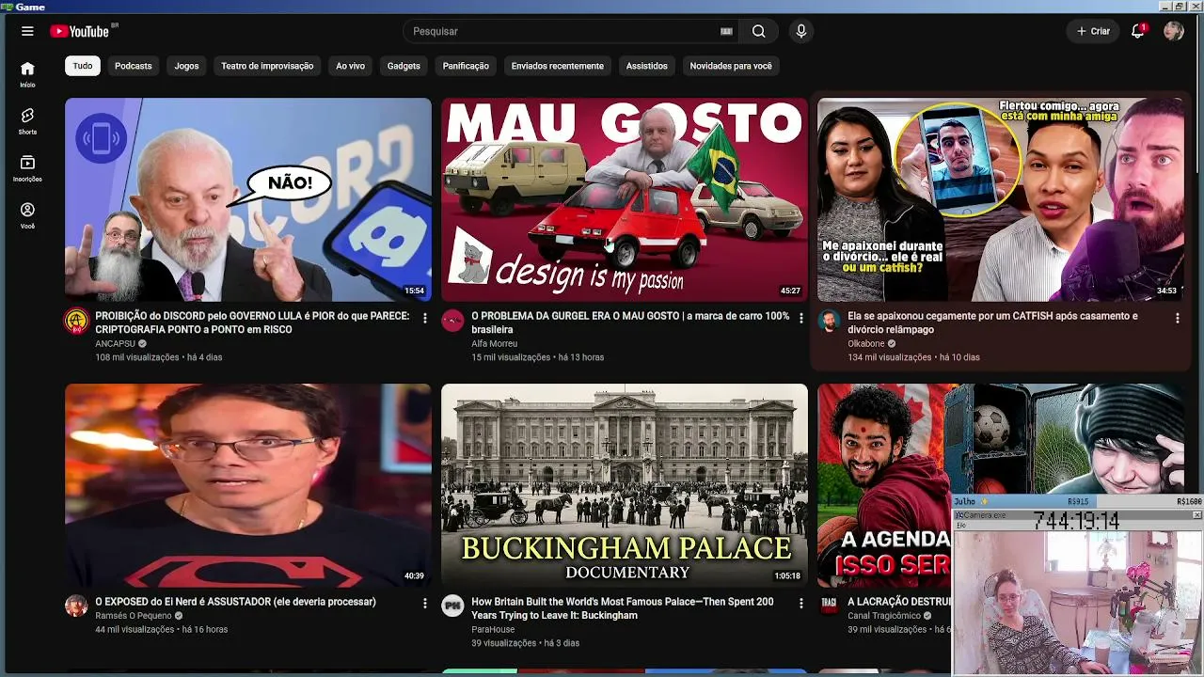Click '134 mil visualizações' under catfish video
Image resolution: width=1204 pixels, height=677 pixels.
tap(890, 357)
